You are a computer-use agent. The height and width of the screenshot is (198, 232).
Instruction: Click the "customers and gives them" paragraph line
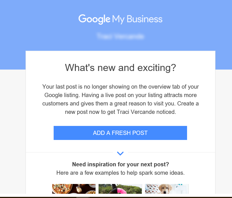pyautogui.click(x=120, y=103)
